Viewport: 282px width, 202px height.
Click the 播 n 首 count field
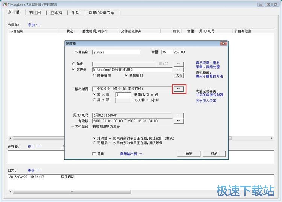coord(123,95)
